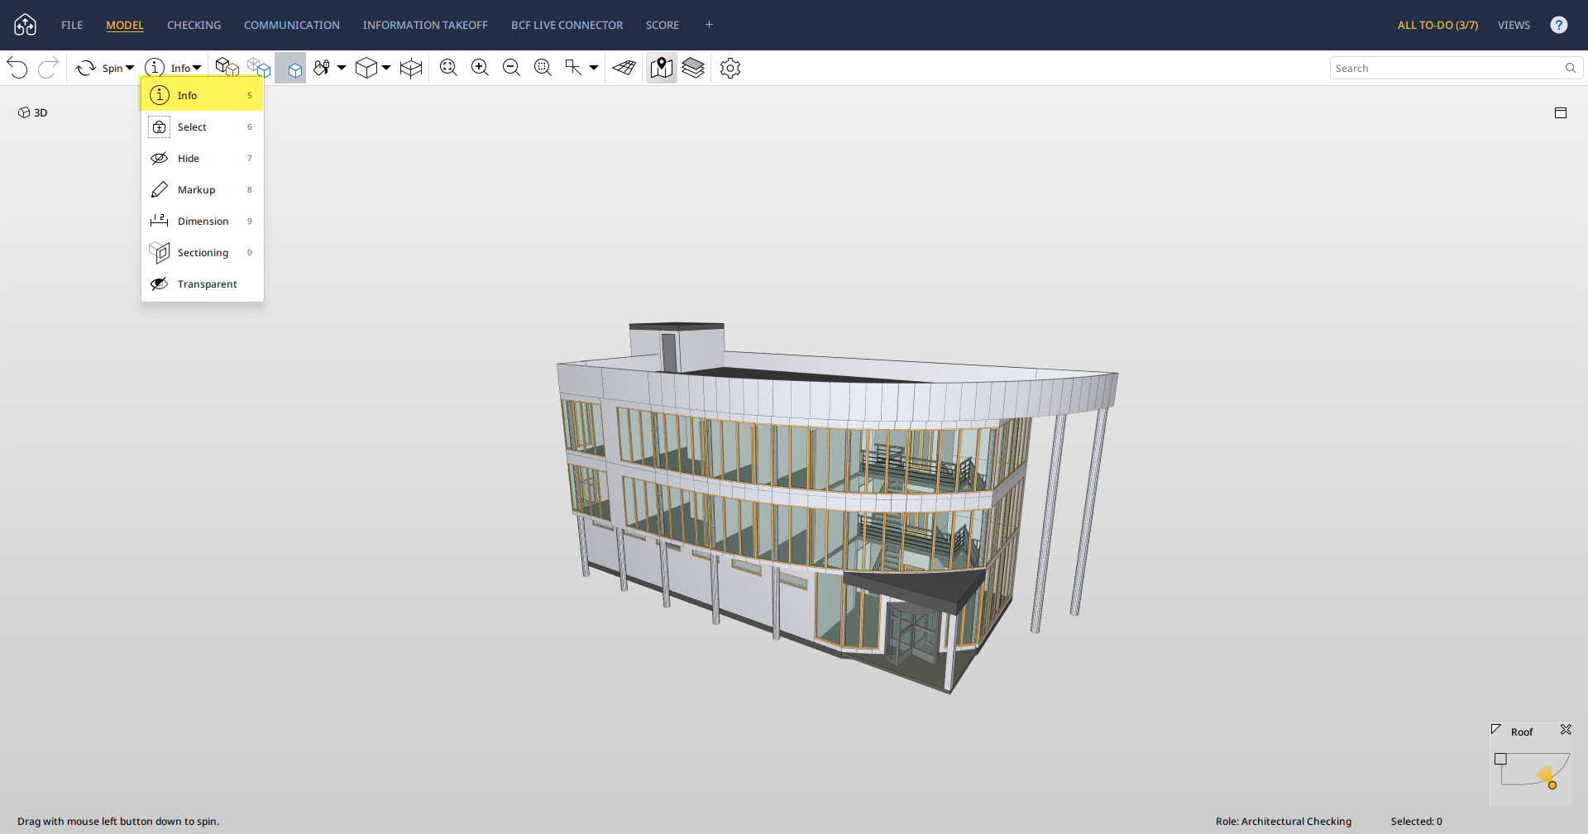Click Role: Architectural Checking status text
The height and width of the screenshot is (834, 1588).
point(1284,821)
